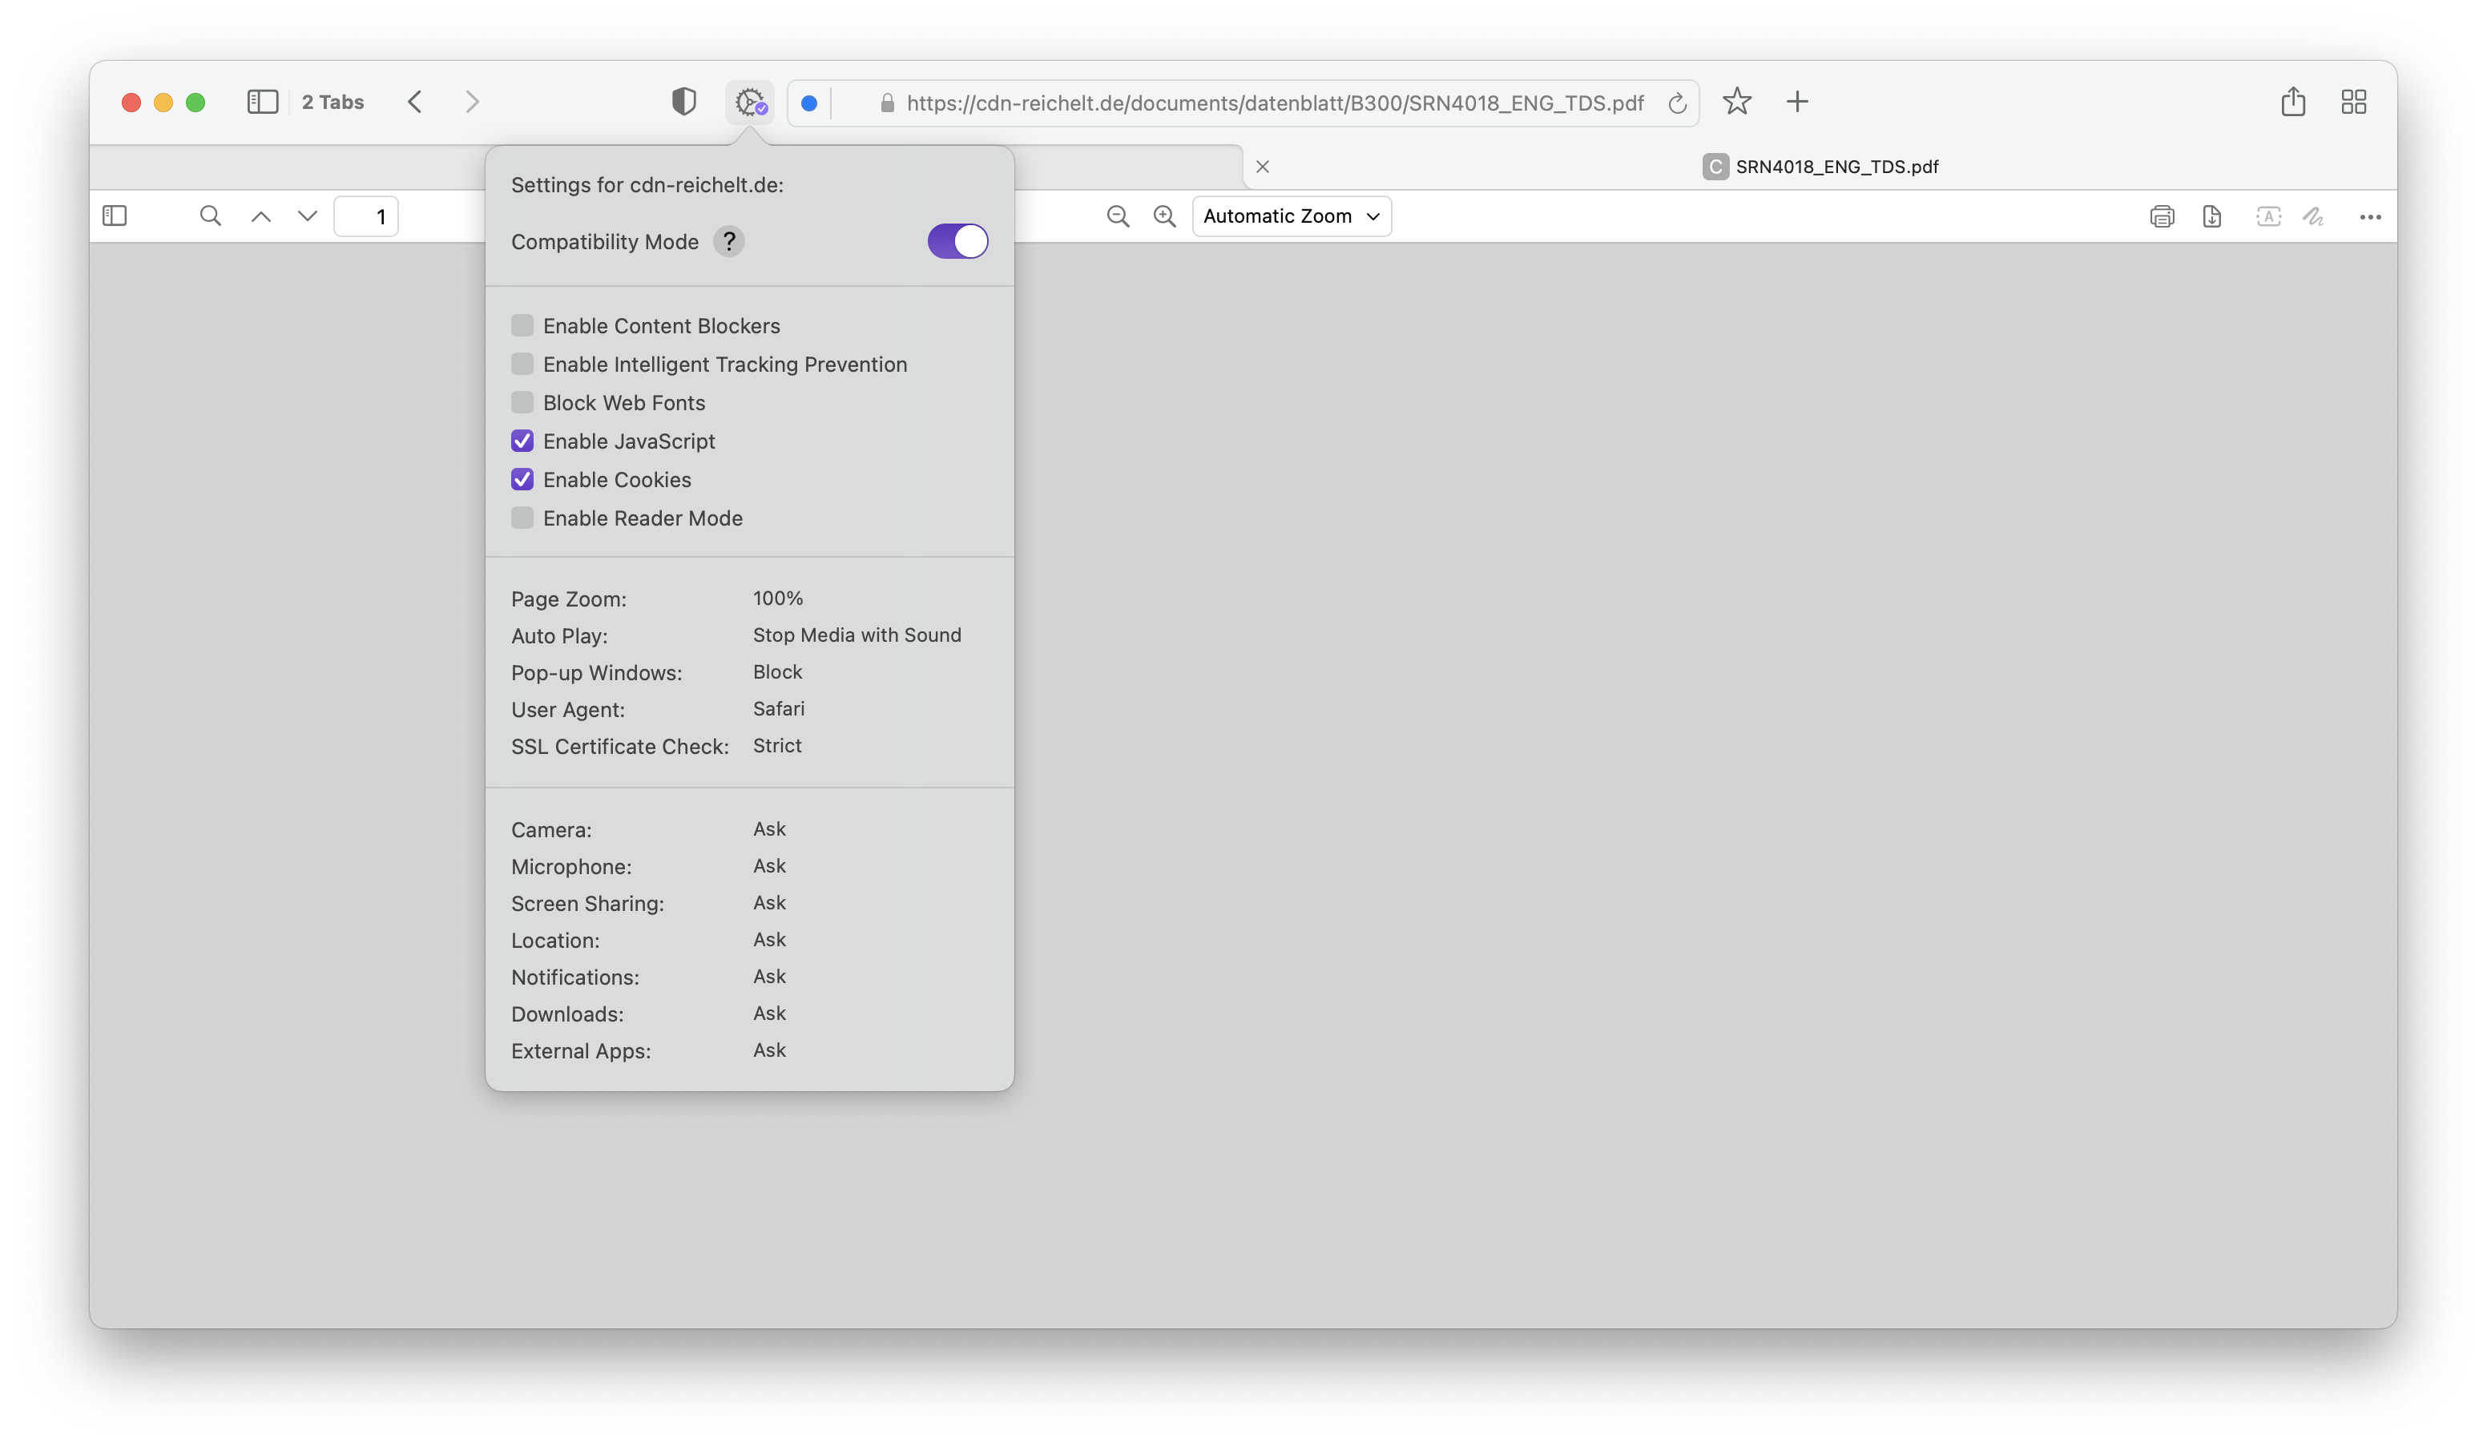This screenshot has width=2487, height=1447.
Task: Bookmark page with the star icon
Action: (x=1737, y=102)
